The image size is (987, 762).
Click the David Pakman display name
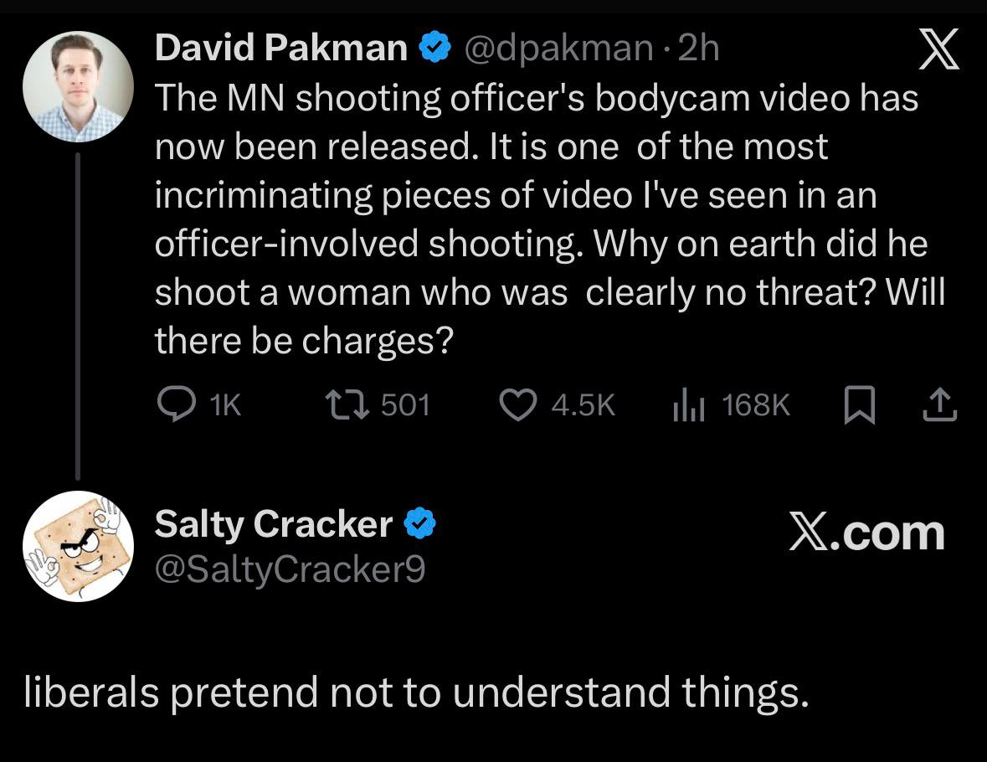click(x=281, y=49)
